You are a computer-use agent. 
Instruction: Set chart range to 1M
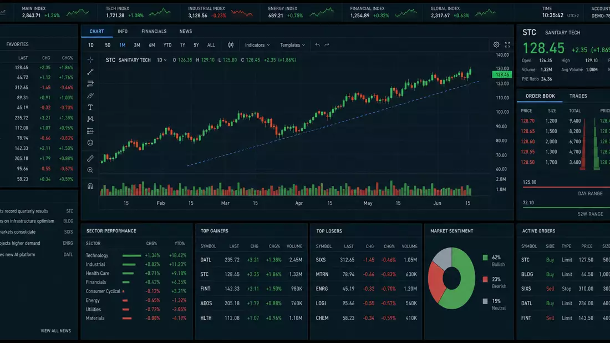click(x=122, y=45)
